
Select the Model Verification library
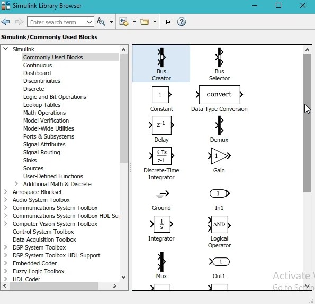pos(46,121)
